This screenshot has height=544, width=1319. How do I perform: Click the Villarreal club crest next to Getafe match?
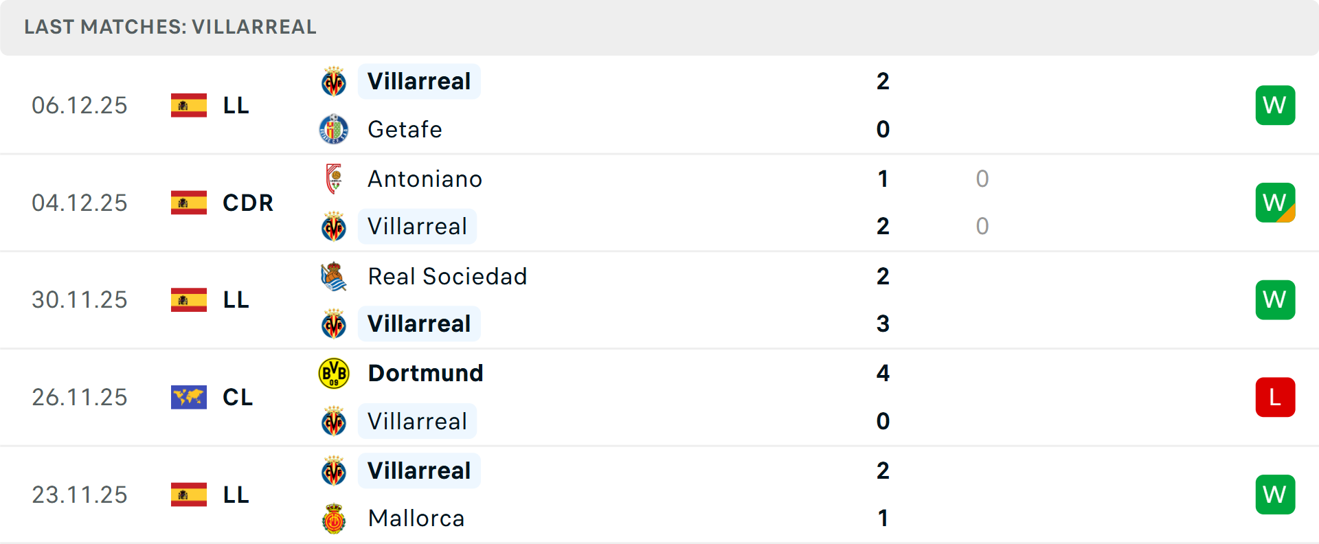pos(334,80)
